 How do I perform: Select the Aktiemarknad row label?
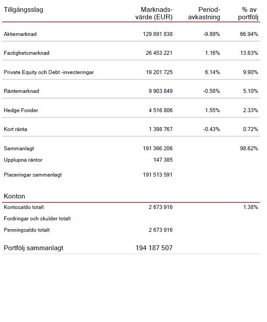coord(20,34)
